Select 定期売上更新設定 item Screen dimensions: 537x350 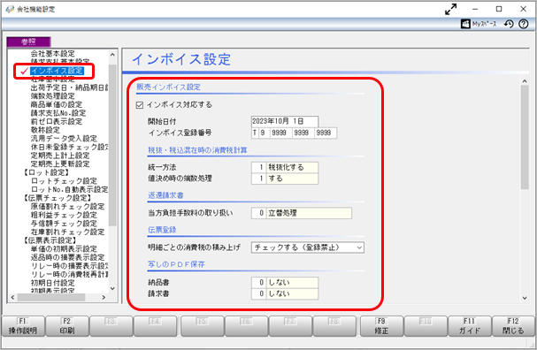click(60, 164)
